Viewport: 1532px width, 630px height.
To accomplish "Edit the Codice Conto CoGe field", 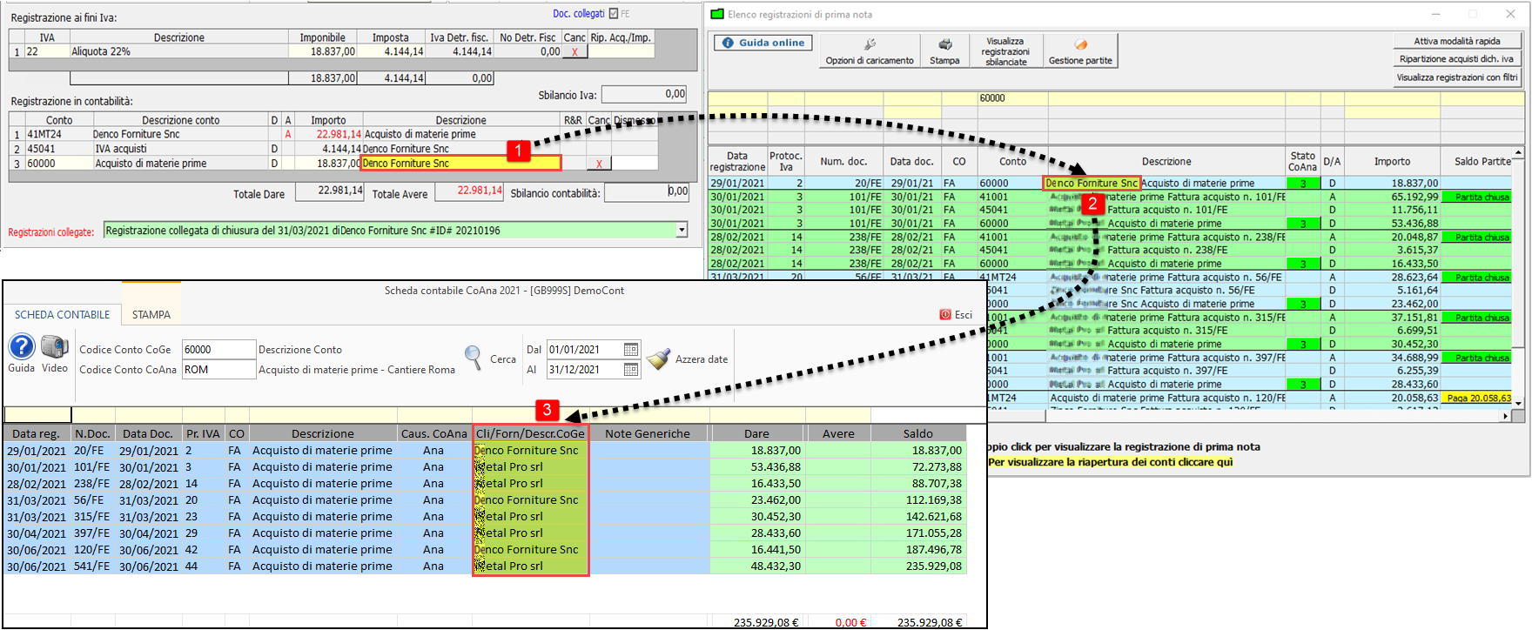I will [x=218, y=350].
